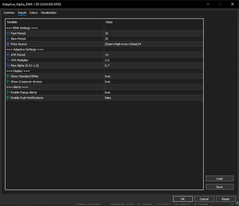239x206 pixels.
Task: Click the integer icon beside ATR Period
Action: (x=8, y=55)
